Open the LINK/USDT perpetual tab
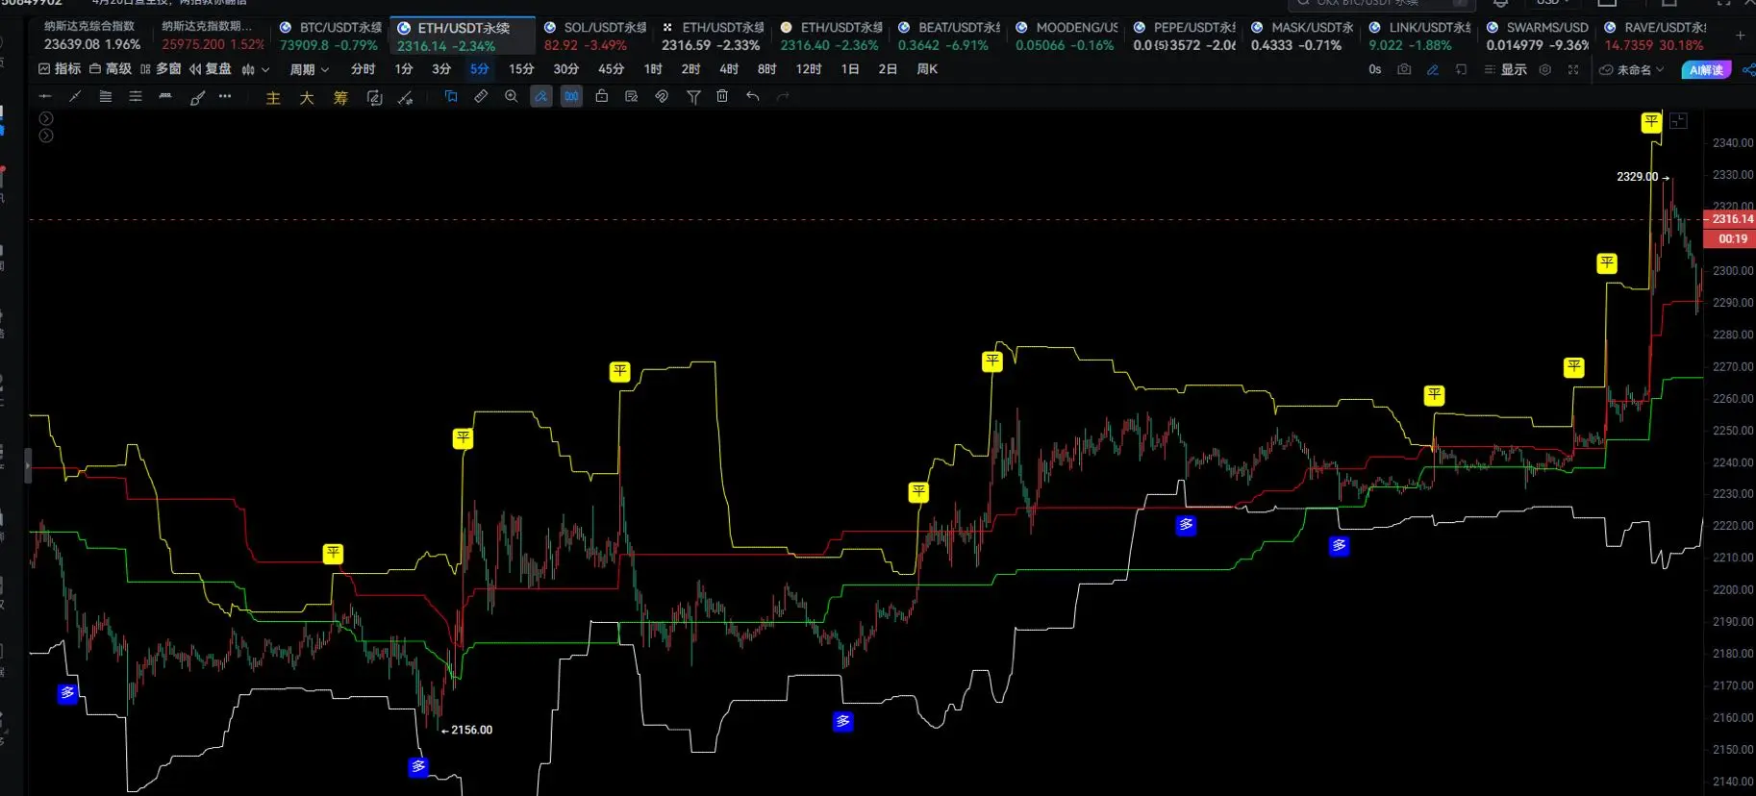Screen dimensions: 1756x796 coord(1419,36)
